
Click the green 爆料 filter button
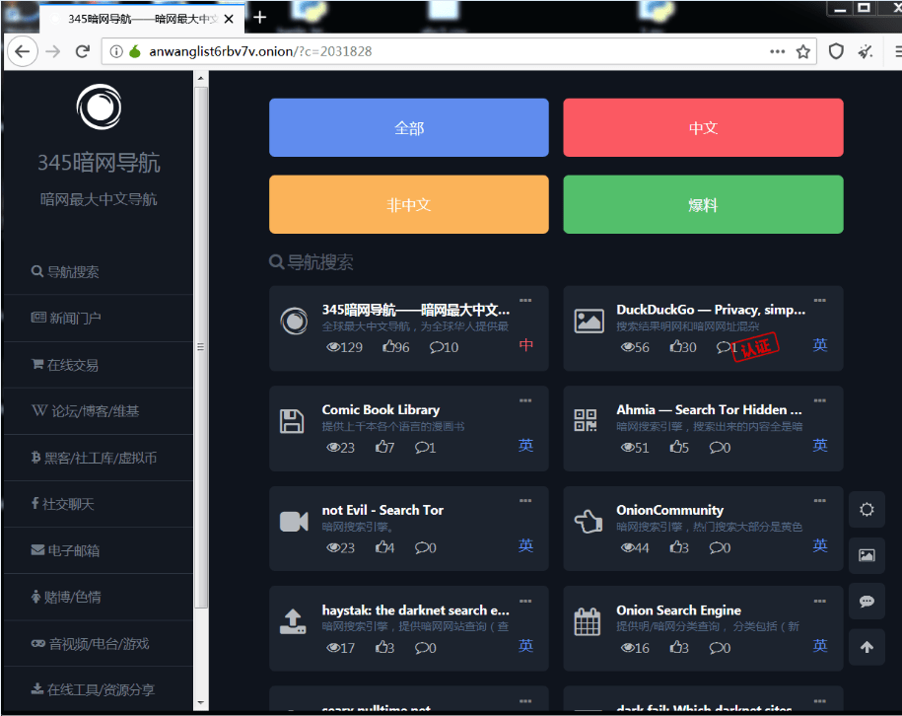click(x=703, y=204)
